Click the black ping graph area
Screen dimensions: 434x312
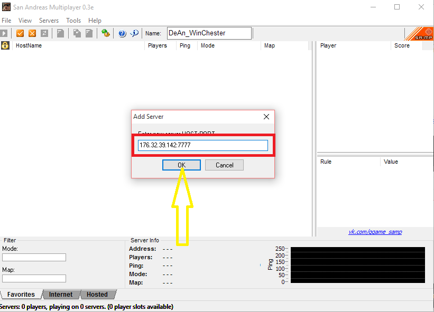tap(357, 264)
